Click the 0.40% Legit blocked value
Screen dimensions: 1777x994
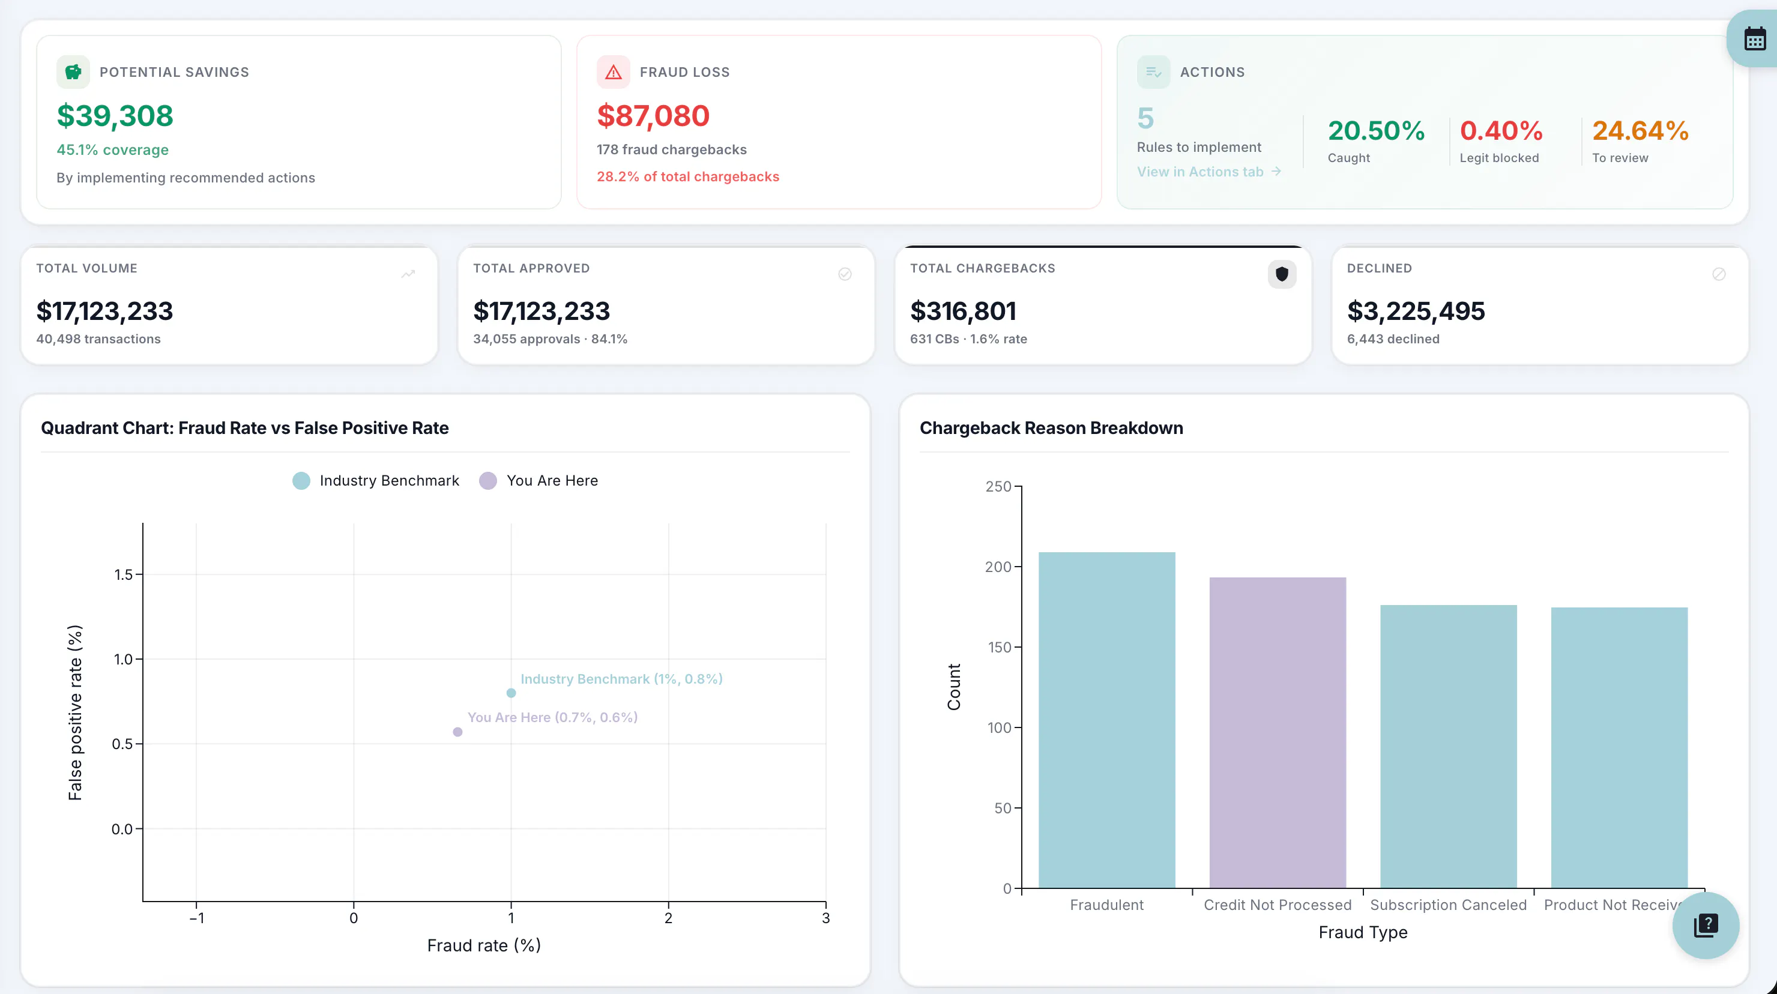click(1501, 130)
